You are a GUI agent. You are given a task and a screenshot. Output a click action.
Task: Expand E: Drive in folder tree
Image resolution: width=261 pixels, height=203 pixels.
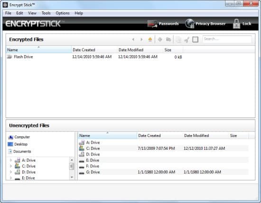[x=11, y=178]
